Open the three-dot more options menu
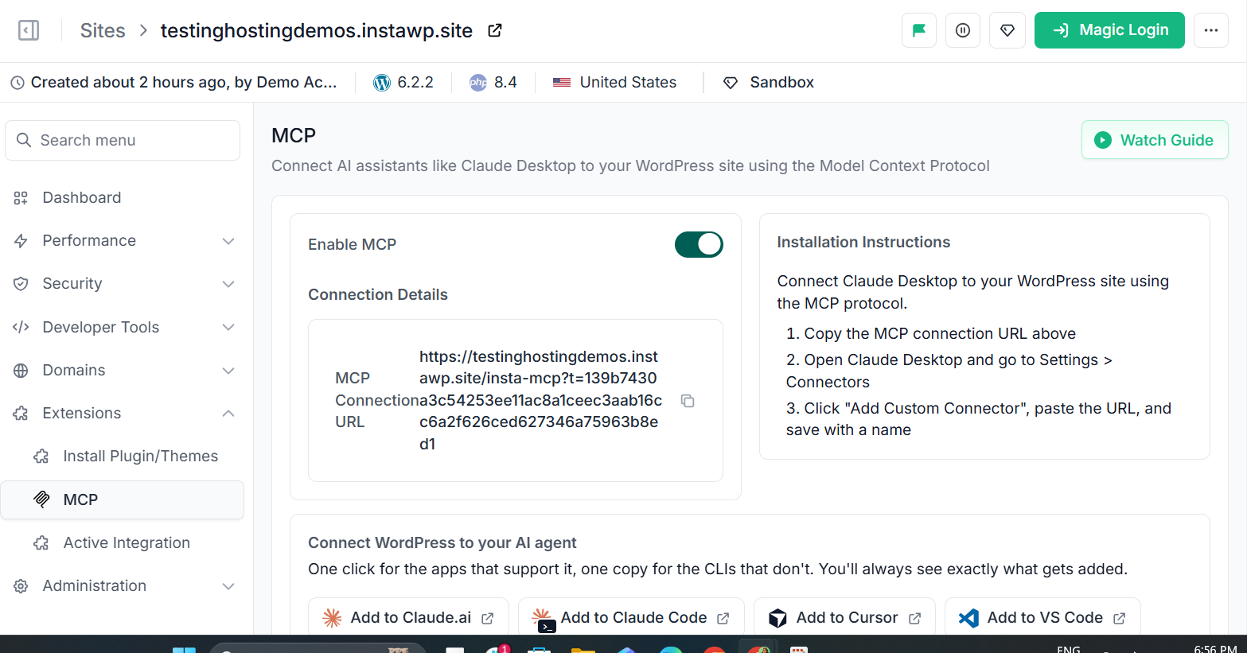Screen dimensions: 1247x653 1211,30
